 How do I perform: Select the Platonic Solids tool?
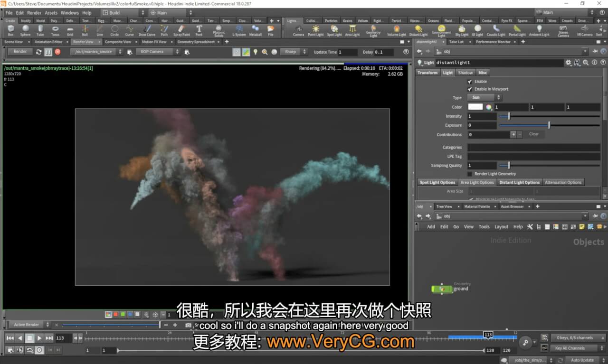[219, 31]
